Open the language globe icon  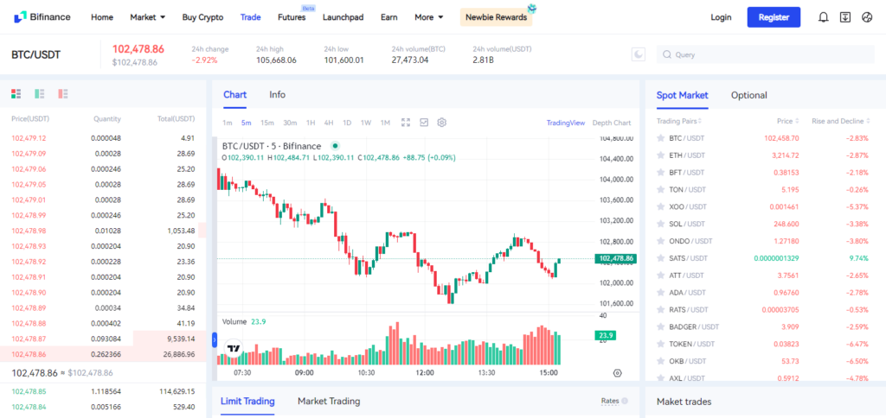tap(867, 17)
